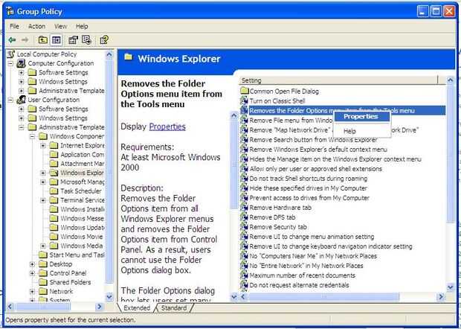The width and height of the screenshot is (461, 329).
Task: Click the forward arrow toolbar icon
Action: pos(25,39)
